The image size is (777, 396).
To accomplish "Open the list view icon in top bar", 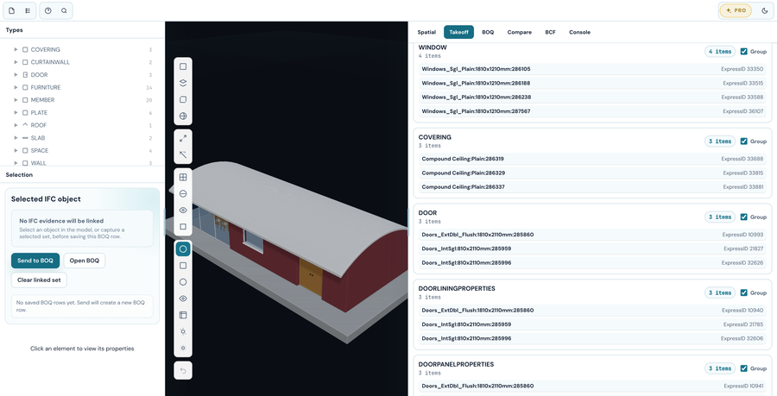I will coord(28,10).
